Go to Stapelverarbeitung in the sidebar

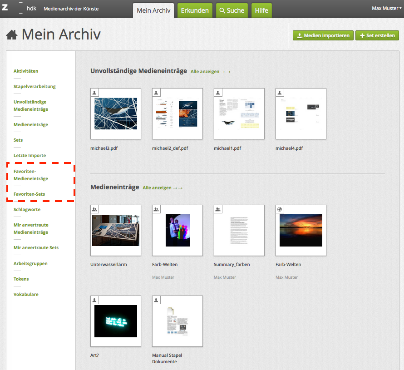(x=34, y=86)
